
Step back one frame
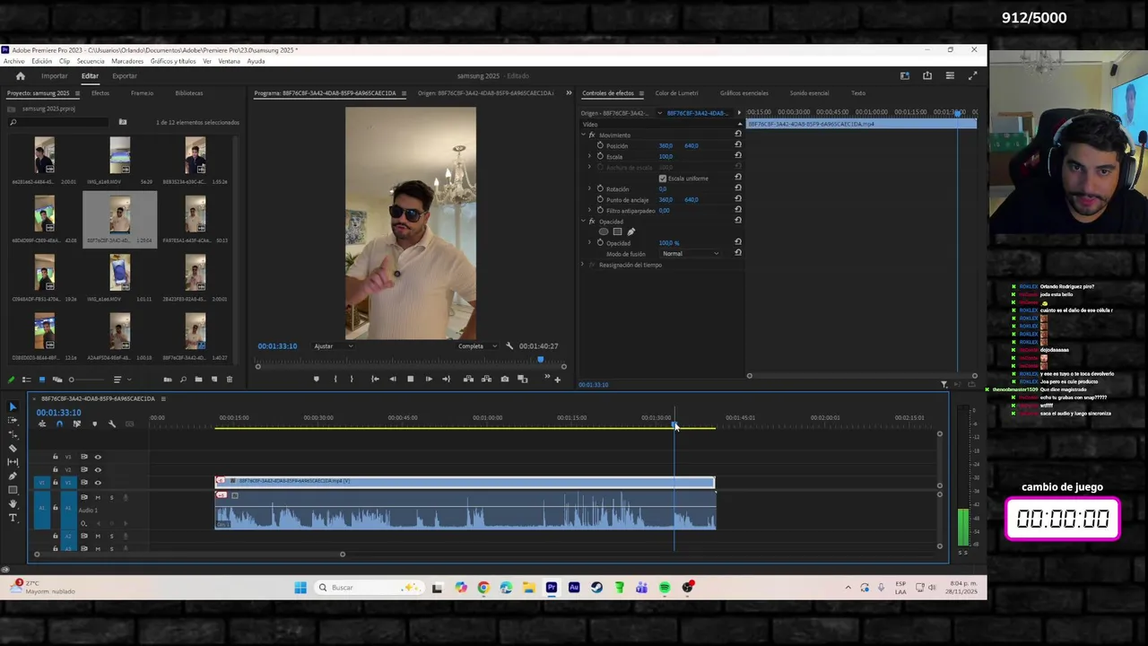[x=392, y=380]
